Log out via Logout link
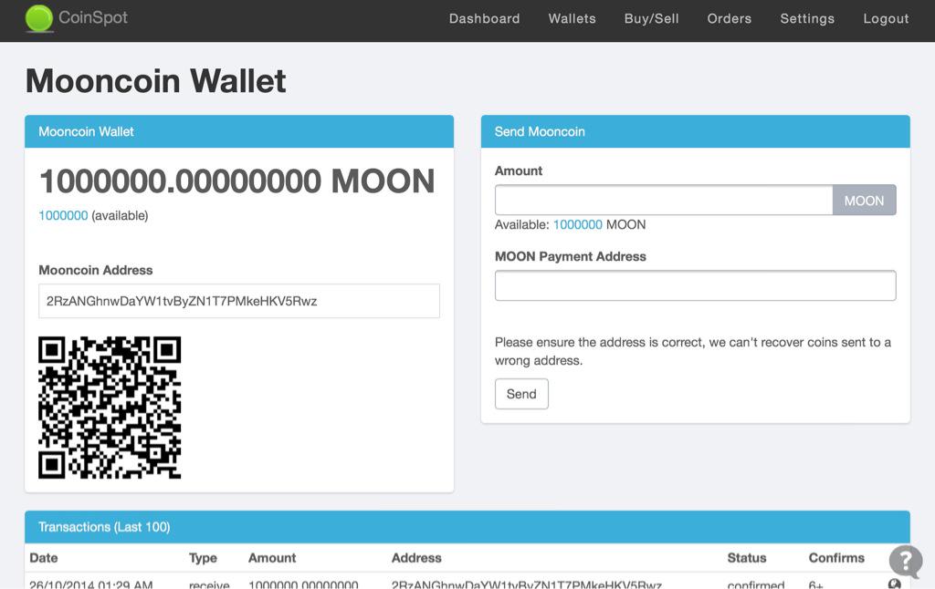Screen dimensions: 935x589 (886, 18)
